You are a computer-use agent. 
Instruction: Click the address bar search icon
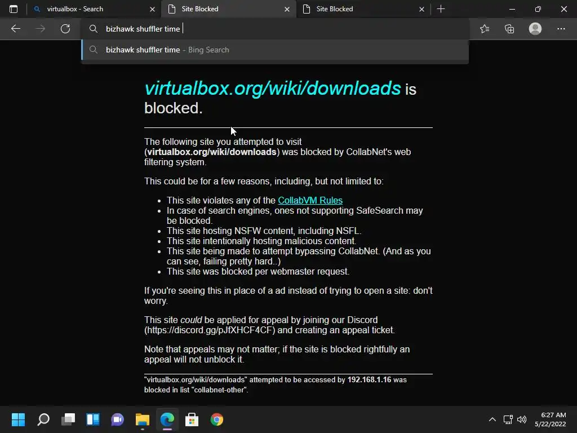[94, 29]
